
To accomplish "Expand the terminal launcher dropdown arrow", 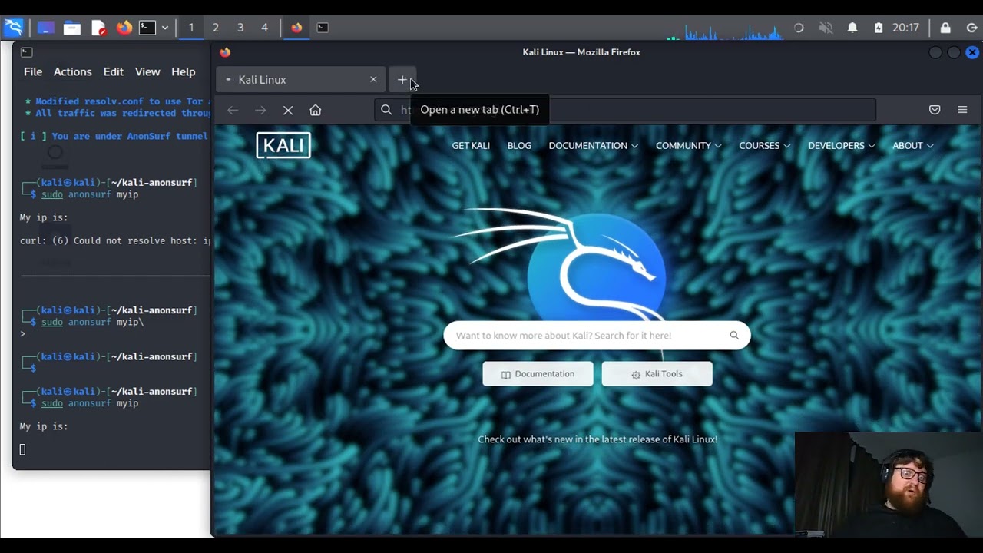I will (x=164, y=28).
